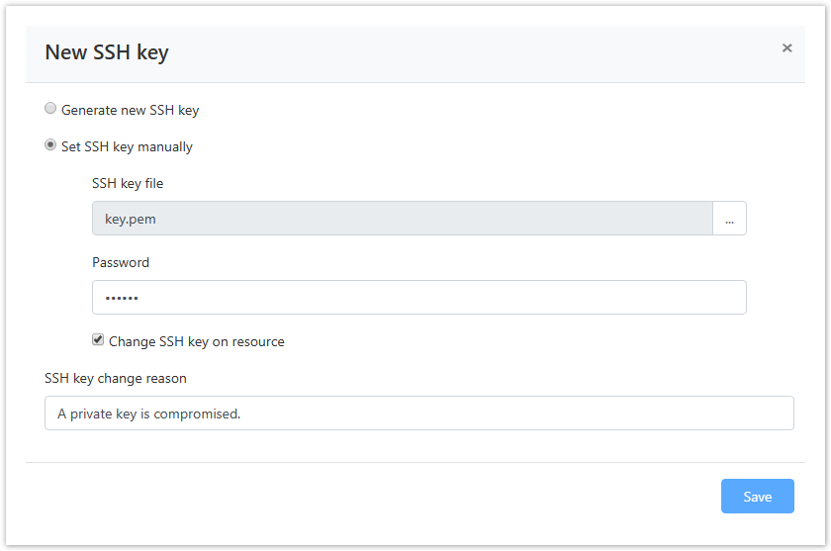This screenshot has width=831, height=551.
Task: Click the "Set SSH key manually" label text
Action: click(x=127, y=146)
